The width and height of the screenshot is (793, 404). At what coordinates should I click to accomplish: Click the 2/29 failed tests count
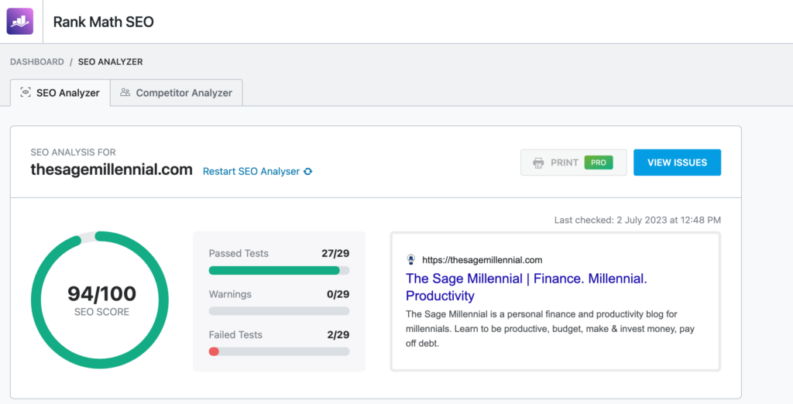point(338,334)
